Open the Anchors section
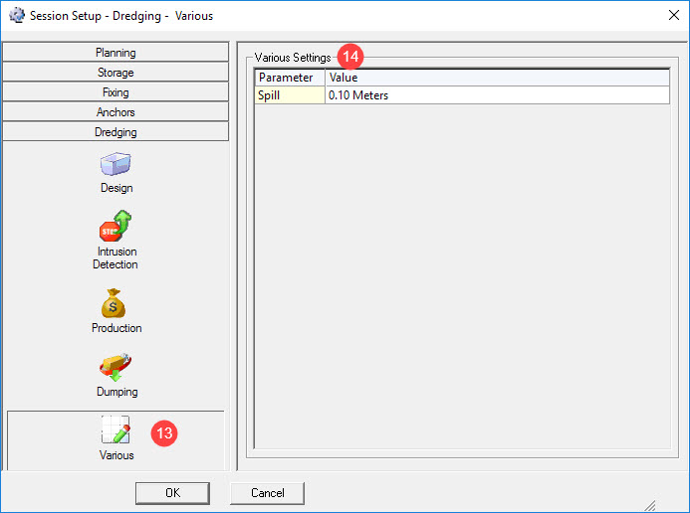Screen dimensions: 690x513 point(115,112)
